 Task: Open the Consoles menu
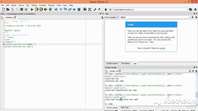pos(42,5)
